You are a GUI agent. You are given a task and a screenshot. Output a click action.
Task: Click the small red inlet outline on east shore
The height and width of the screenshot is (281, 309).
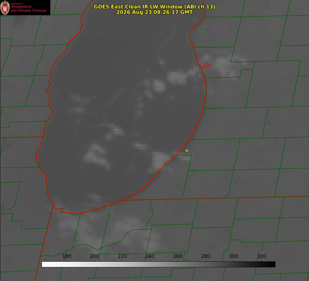tap(205, 67)
